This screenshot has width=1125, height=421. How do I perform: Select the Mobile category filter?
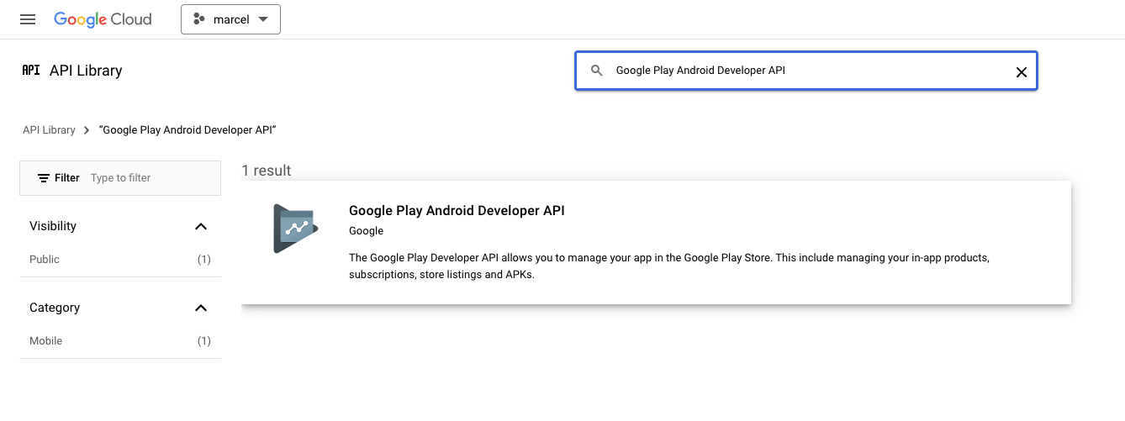(x=120, y=341)
